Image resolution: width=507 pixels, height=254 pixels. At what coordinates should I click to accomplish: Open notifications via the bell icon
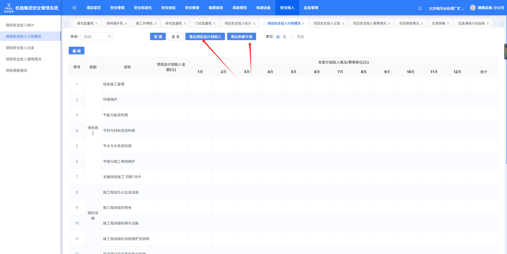(420, 8)
